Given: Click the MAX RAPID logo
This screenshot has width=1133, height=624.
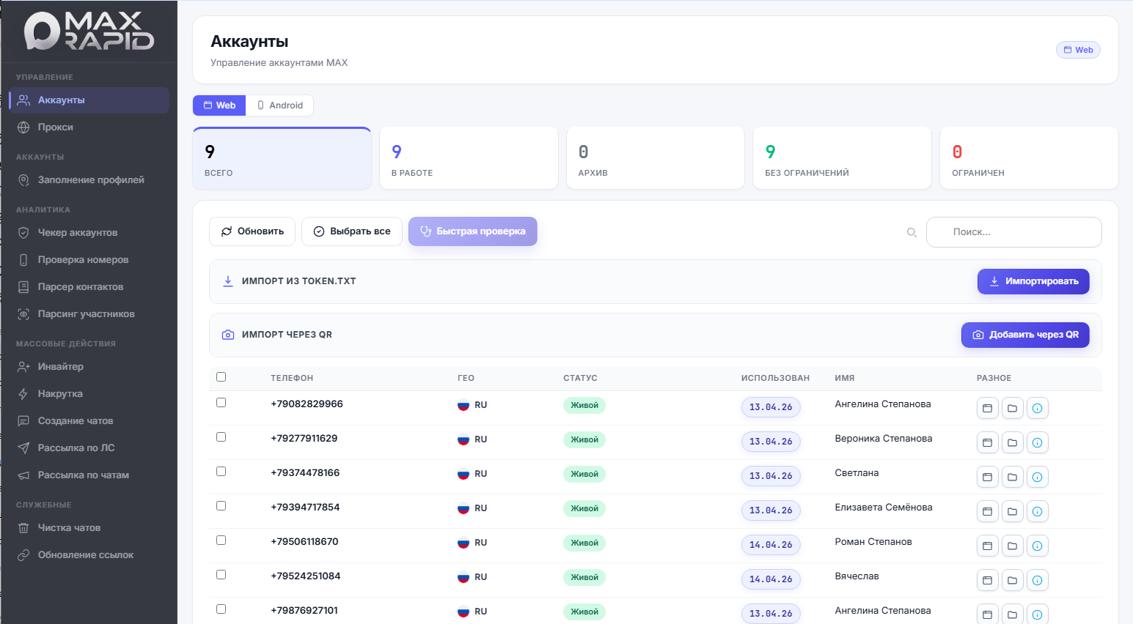Looking at the screenshot, I should click(89, 31).
